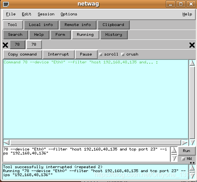Click the output area scroll-down arrow
This screenshot has height=182, width=197.
192,142
